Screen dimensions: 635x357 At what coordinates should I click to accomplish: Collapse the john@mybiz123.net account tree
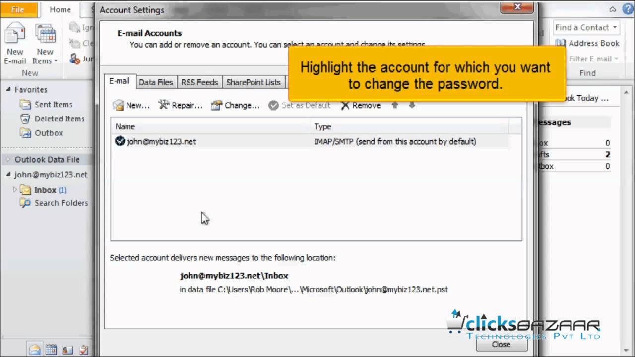8,174
